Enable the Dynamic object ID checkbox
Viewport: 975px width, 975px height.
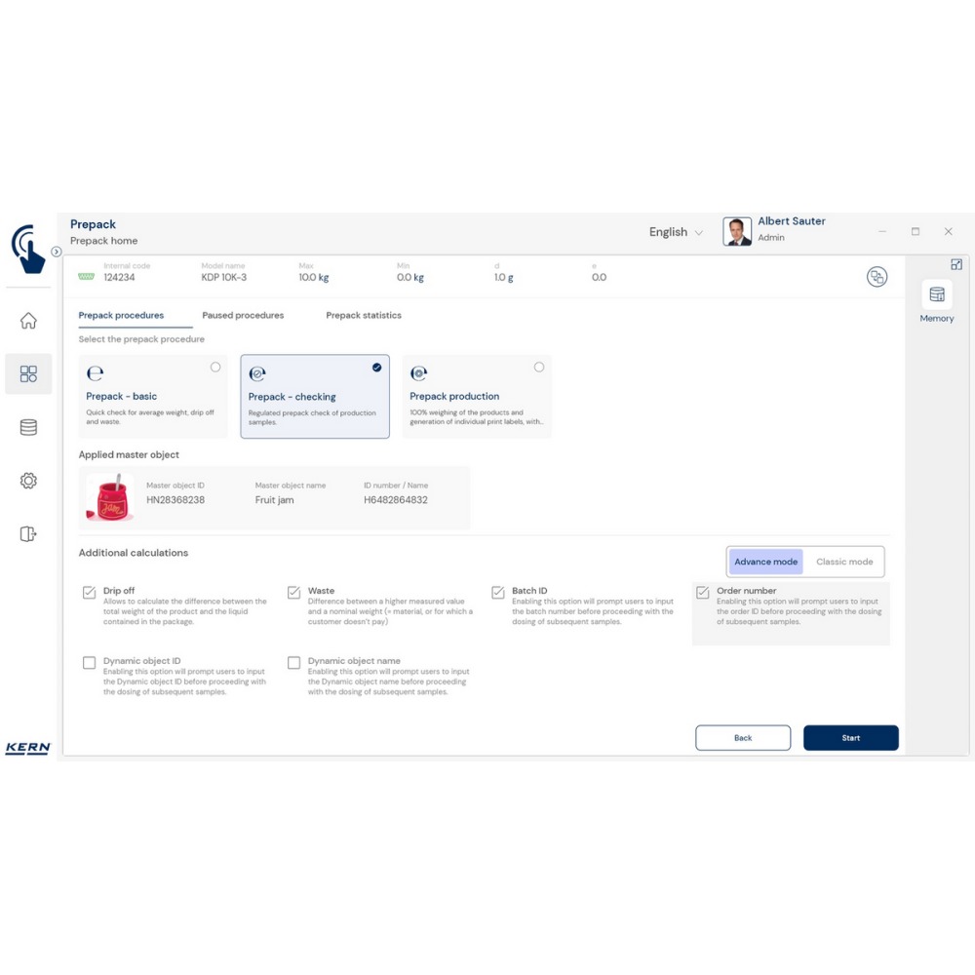[x=90, y=663]
